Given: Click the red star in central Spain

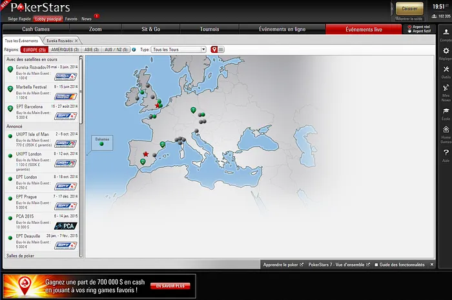Looking at the screenshot, I should pyautogui.click(x=146, y=154).
